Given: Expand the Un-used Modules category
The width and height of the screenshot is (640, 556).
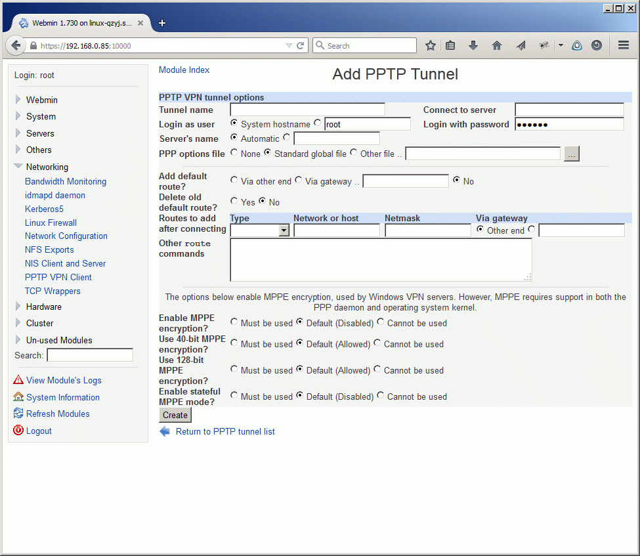Looking at the screenshot, I should 18,339.
